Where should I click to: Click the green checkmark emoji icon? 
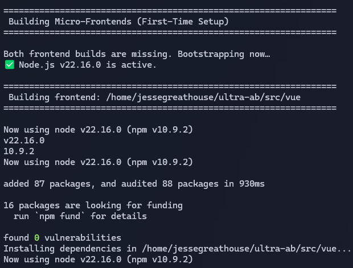(10, 65)
